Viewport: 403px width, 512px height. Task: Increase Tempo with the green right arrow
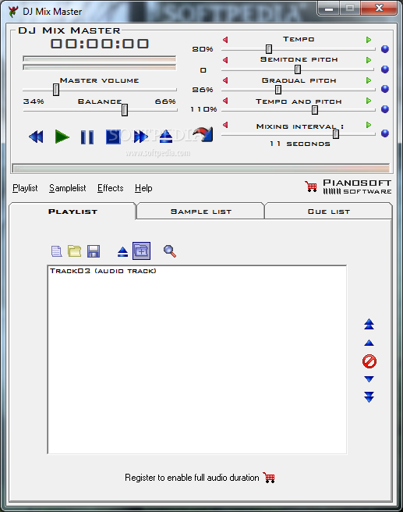369,40
